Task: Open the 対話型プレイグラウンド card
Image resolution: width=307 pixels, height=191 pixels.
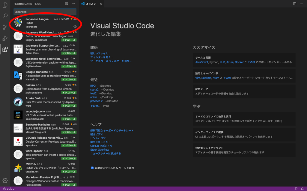Action: tap(244, 150)
